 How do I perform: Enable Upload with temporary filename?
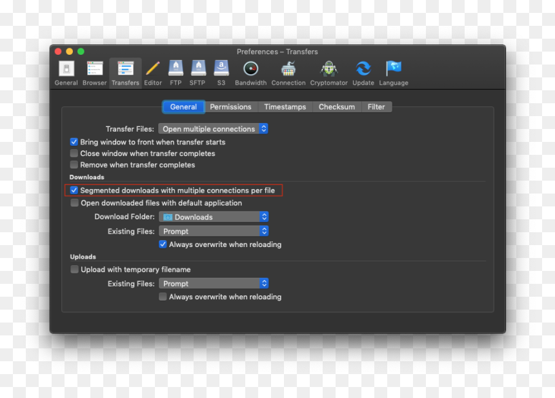74,269
